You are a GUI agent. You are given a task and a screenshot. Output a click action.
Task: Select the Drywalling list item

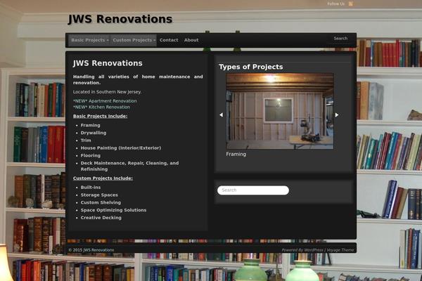(x=94, y=133)
